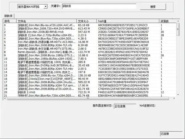Select row 10 Iron.Man.1080p.BluRay.x264-1920 file
Image resolution: width=185 pixels, height=139 pixels.
tap(47, 59)
